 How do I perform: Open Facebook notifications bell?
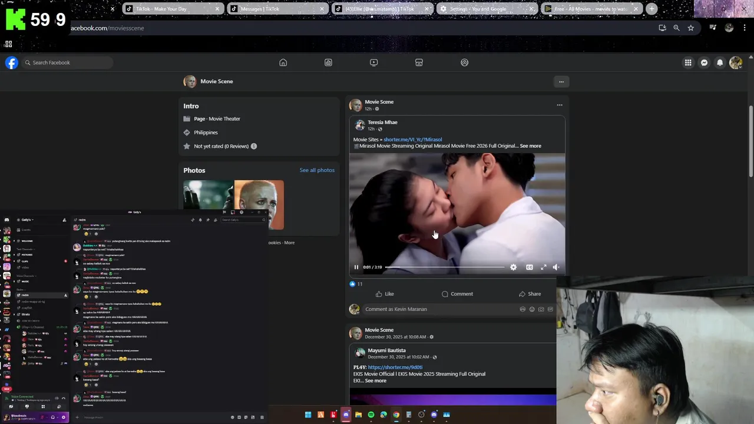(720, 62)
